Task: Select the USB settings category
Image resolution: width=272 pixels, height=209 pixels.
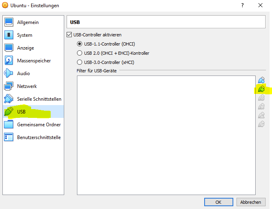Action: pyautogui.click(x=33, y=111)
